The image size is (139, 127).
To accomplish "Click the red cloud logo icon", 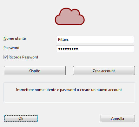I will tap(70, 16).
